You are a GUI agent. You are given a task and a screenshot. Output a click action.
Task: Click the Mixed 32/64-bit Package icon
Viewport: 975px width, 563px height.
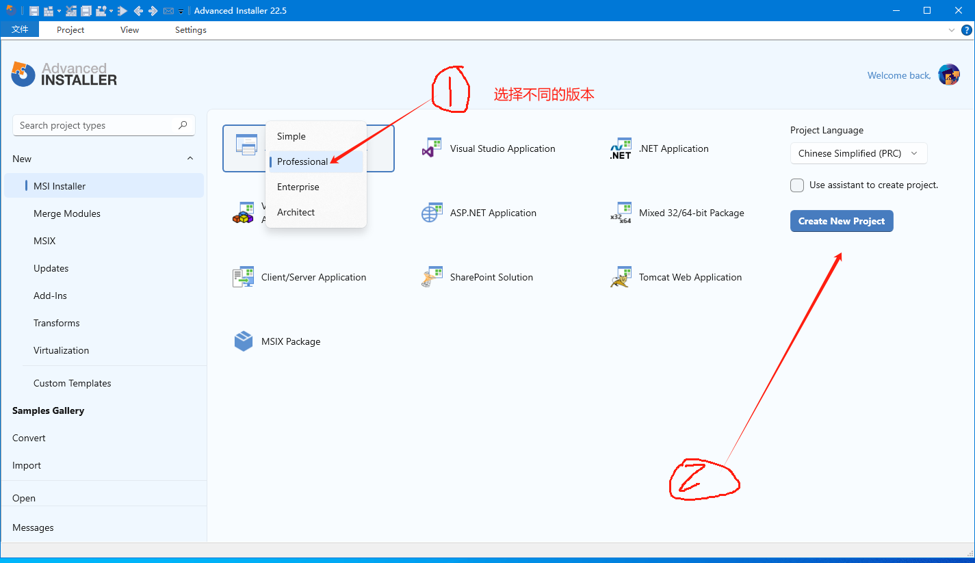point(621,213)
